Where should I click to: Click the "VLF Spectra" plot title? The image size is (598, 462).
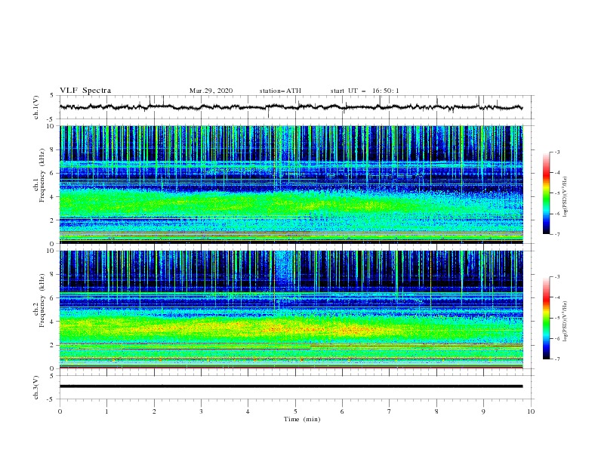point(85,91)
